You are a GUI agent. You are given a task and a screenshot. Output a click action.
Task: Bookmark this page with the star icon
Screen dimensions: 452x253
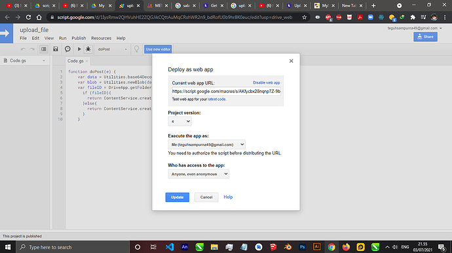click(x=304, y=17)
